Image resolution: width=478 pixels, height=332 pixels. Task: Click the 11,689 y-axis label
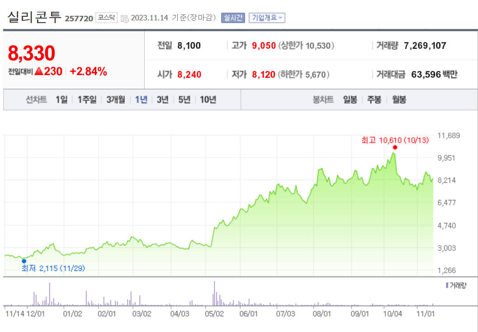449,136
